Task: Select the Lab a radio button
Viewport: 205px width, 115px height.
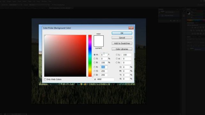Action: [117, 59]
